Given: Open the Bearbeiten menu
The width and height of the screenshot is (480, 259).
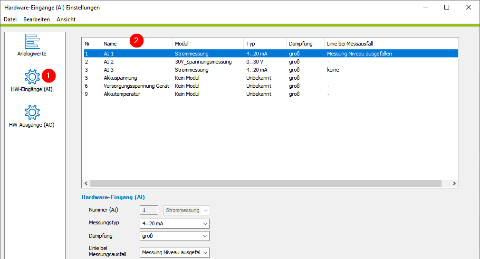Looking at the screenshot, I should pyautogui.click(x=37, y=19).
